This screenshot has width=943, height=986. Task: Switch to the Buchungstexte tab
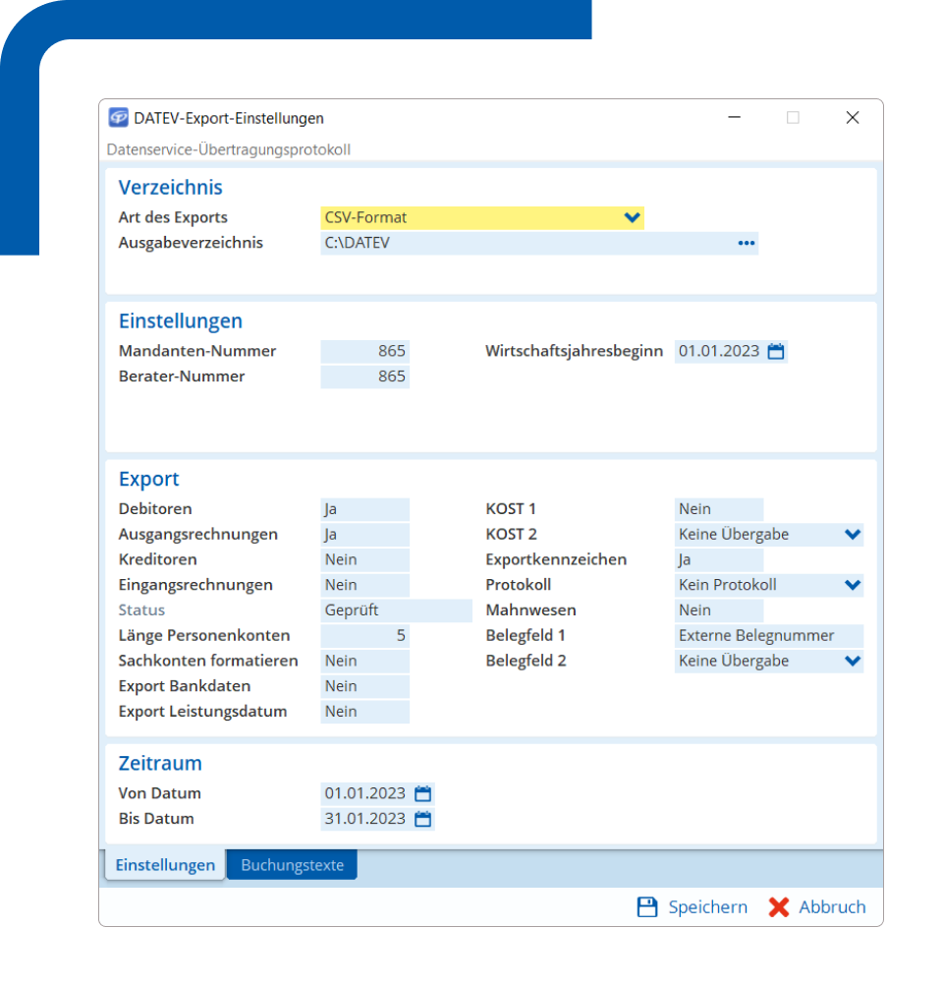(x=292, y=865)
